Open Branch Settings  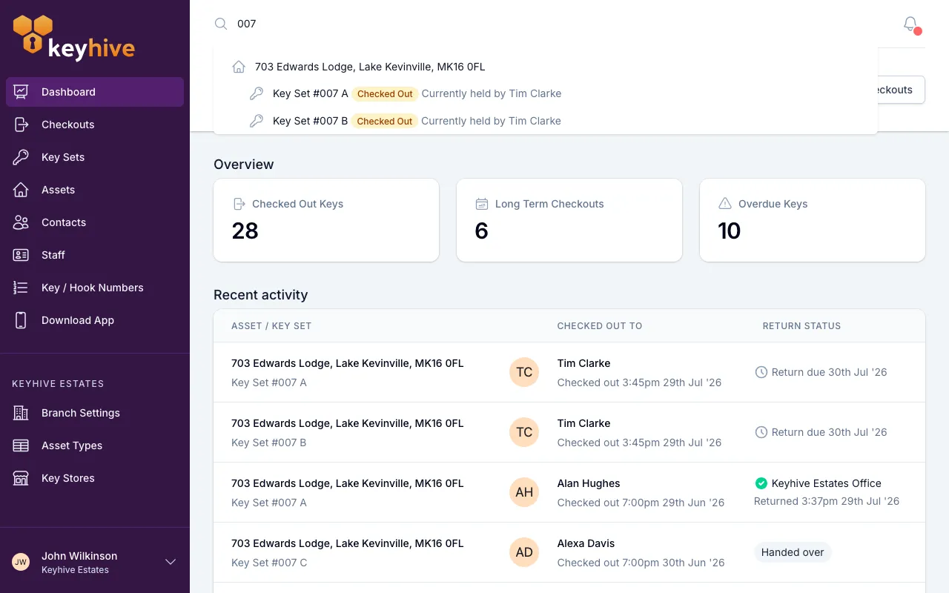point(95,413)
